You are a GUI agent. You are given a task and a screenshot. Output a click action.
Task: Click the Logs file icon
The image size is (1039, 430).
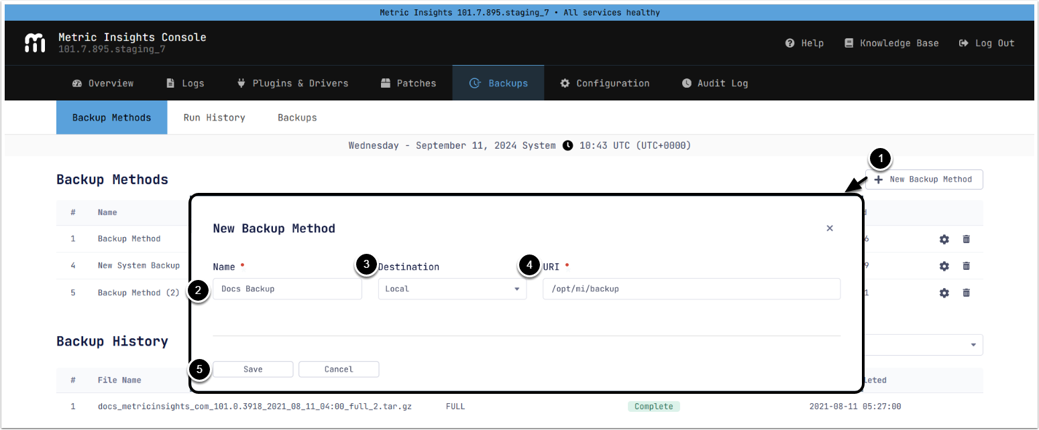170,83
